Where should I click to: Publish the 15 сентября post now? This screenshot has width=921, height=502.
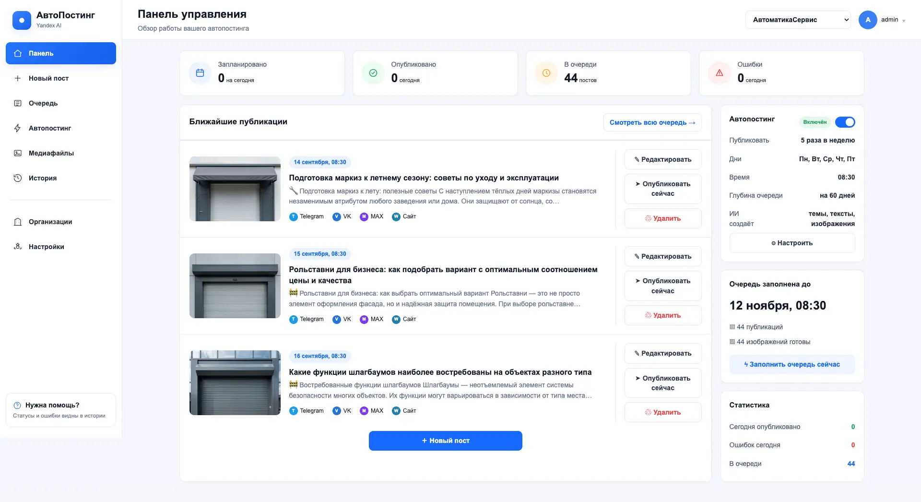click(x=663, y=286)
